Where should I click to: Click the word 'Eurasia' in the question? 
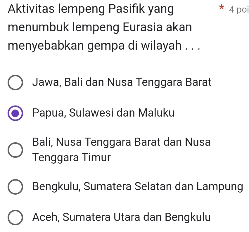142,27
